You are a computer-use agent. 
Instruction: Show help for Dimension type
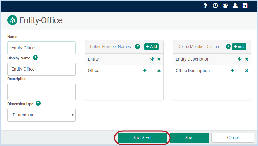(38, 103)
